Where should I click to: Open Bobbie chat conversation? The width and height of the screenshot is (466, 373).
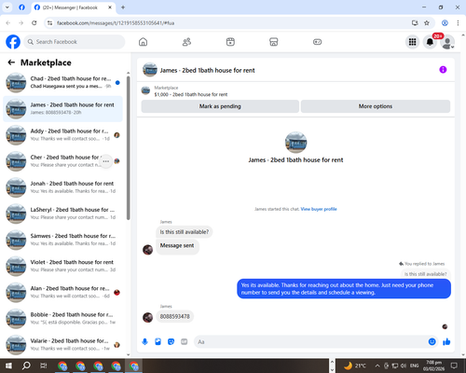tap(63, 319)
